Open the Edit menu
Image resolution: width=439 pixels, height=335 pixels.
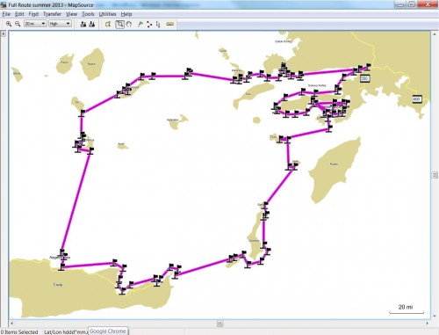click(19, 14)
